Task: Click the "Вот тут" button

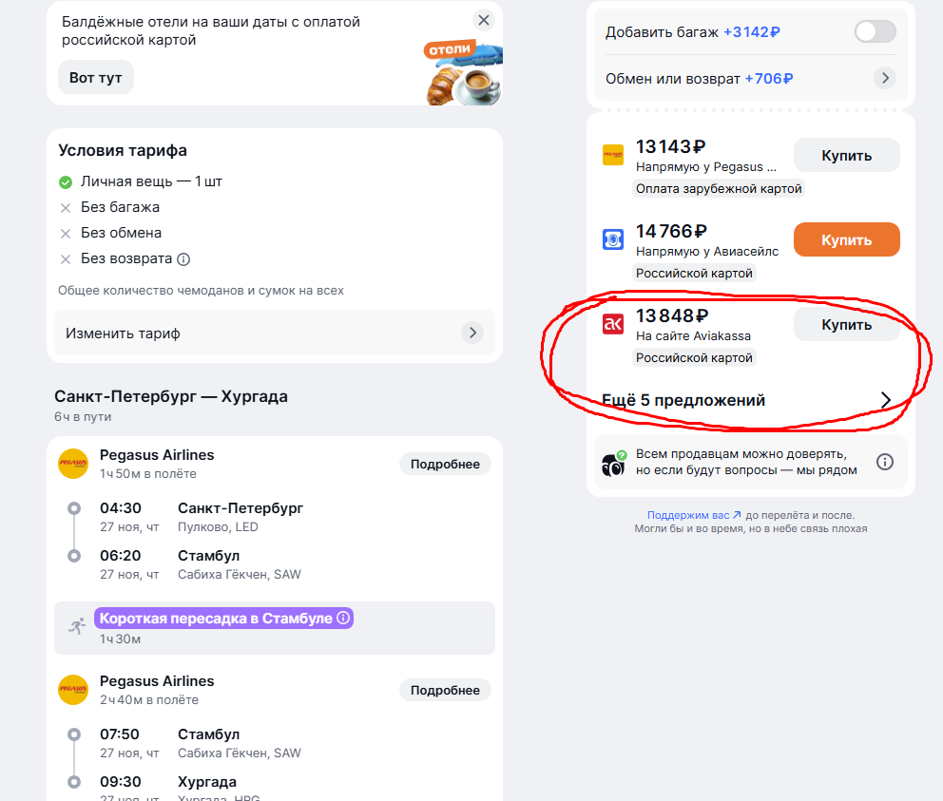Action: point(95,77)
